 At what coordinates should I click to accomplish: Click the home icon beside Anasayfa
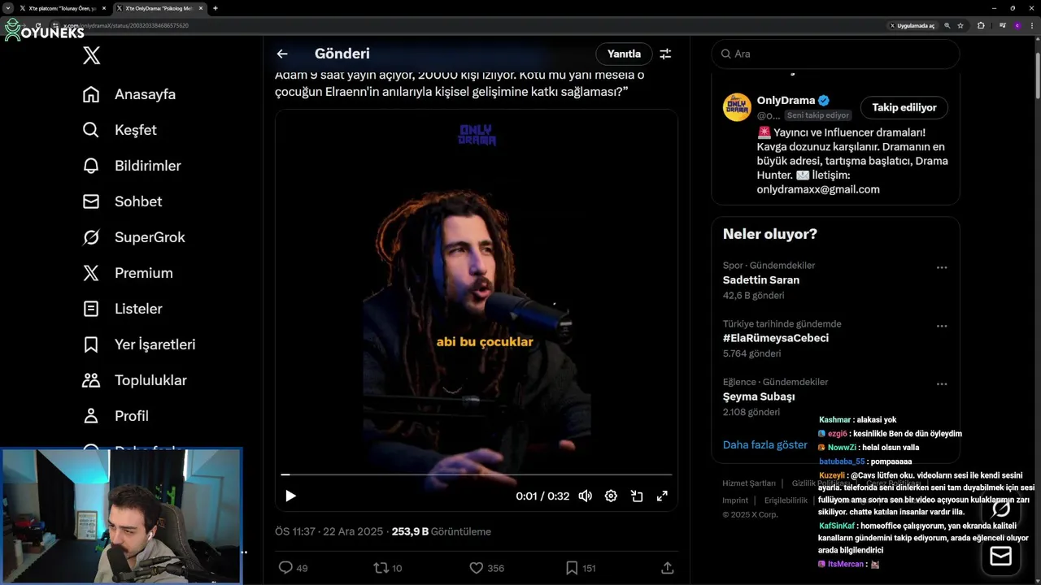[x=91, y=94]
